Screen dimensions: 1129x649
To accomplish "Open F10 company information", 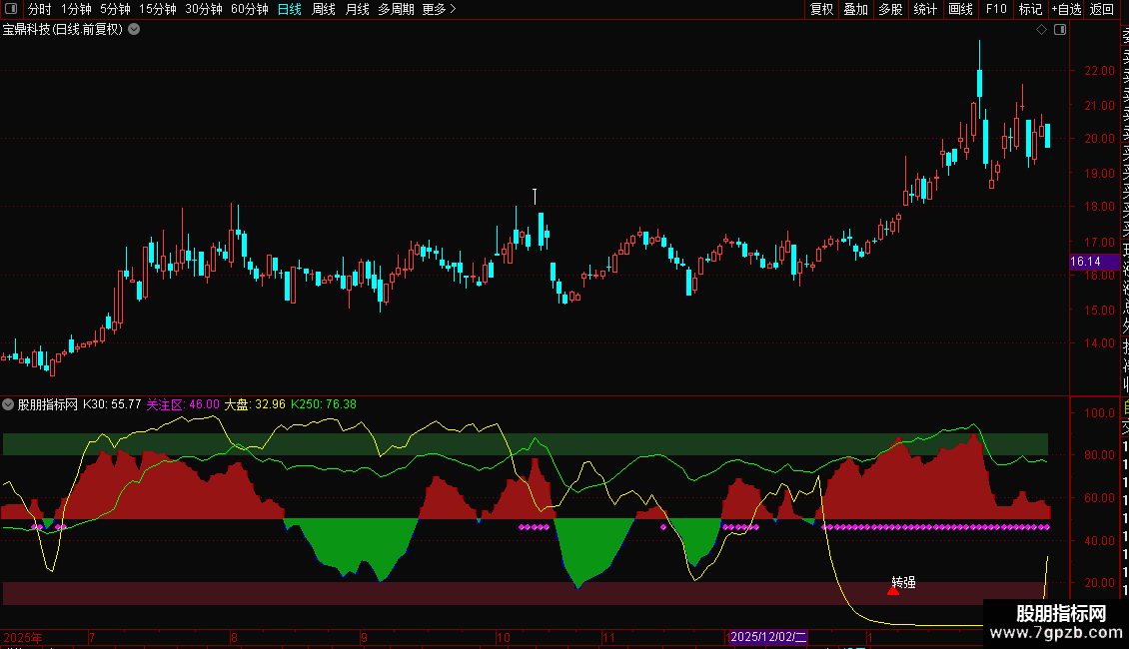I will coord(996,9).
